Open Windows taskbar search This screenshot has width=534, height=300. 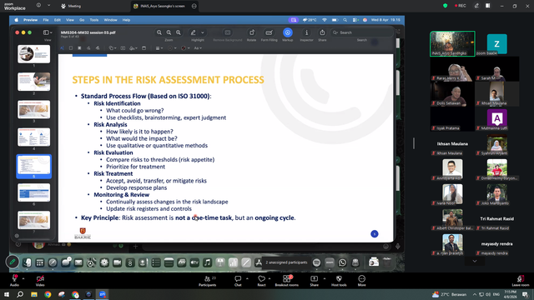tap(20, 294)
